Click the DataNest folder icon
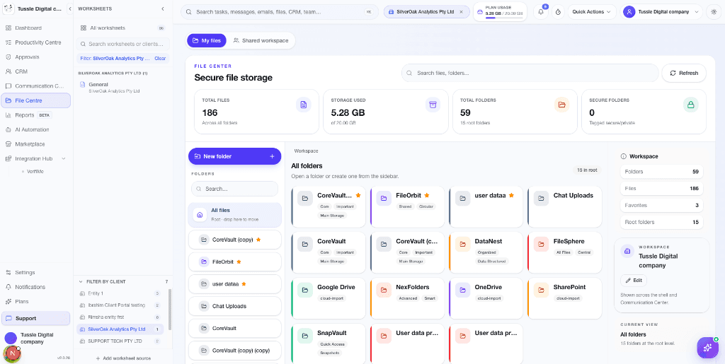This screenshot has height=364, width=725. pyautogui.click(x=462, y=244)
